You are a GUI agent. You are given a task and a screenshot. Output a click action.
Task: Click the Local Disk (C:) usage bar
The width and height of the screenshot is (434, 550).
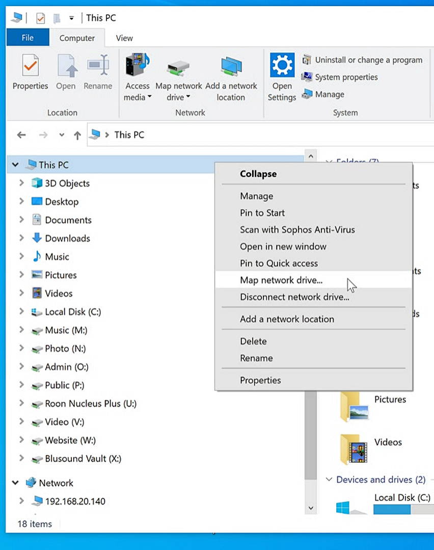tap(403, 509)
